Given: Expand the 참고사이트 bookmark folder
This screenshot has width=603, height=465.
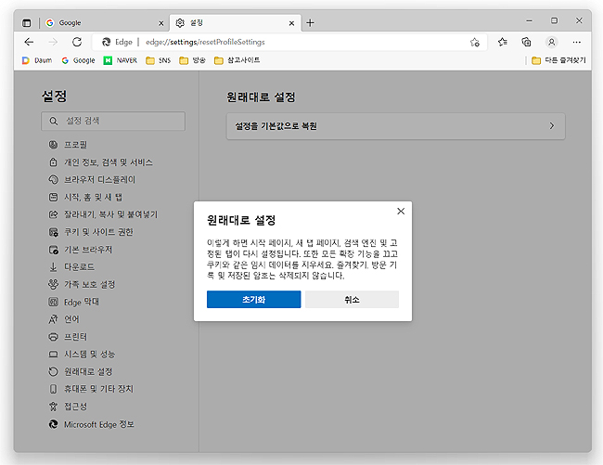Looking at the screenshot, I should pos(237,60).
